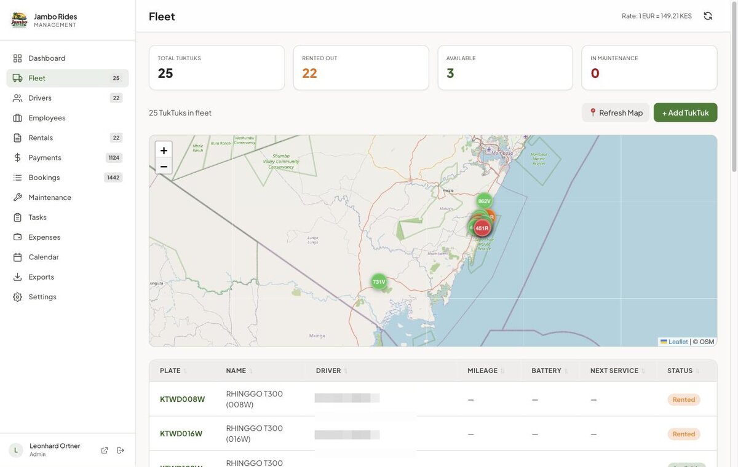Sort table by Name column
The height and width of the screenshot is (467, 738).
(x=239, y=371)
